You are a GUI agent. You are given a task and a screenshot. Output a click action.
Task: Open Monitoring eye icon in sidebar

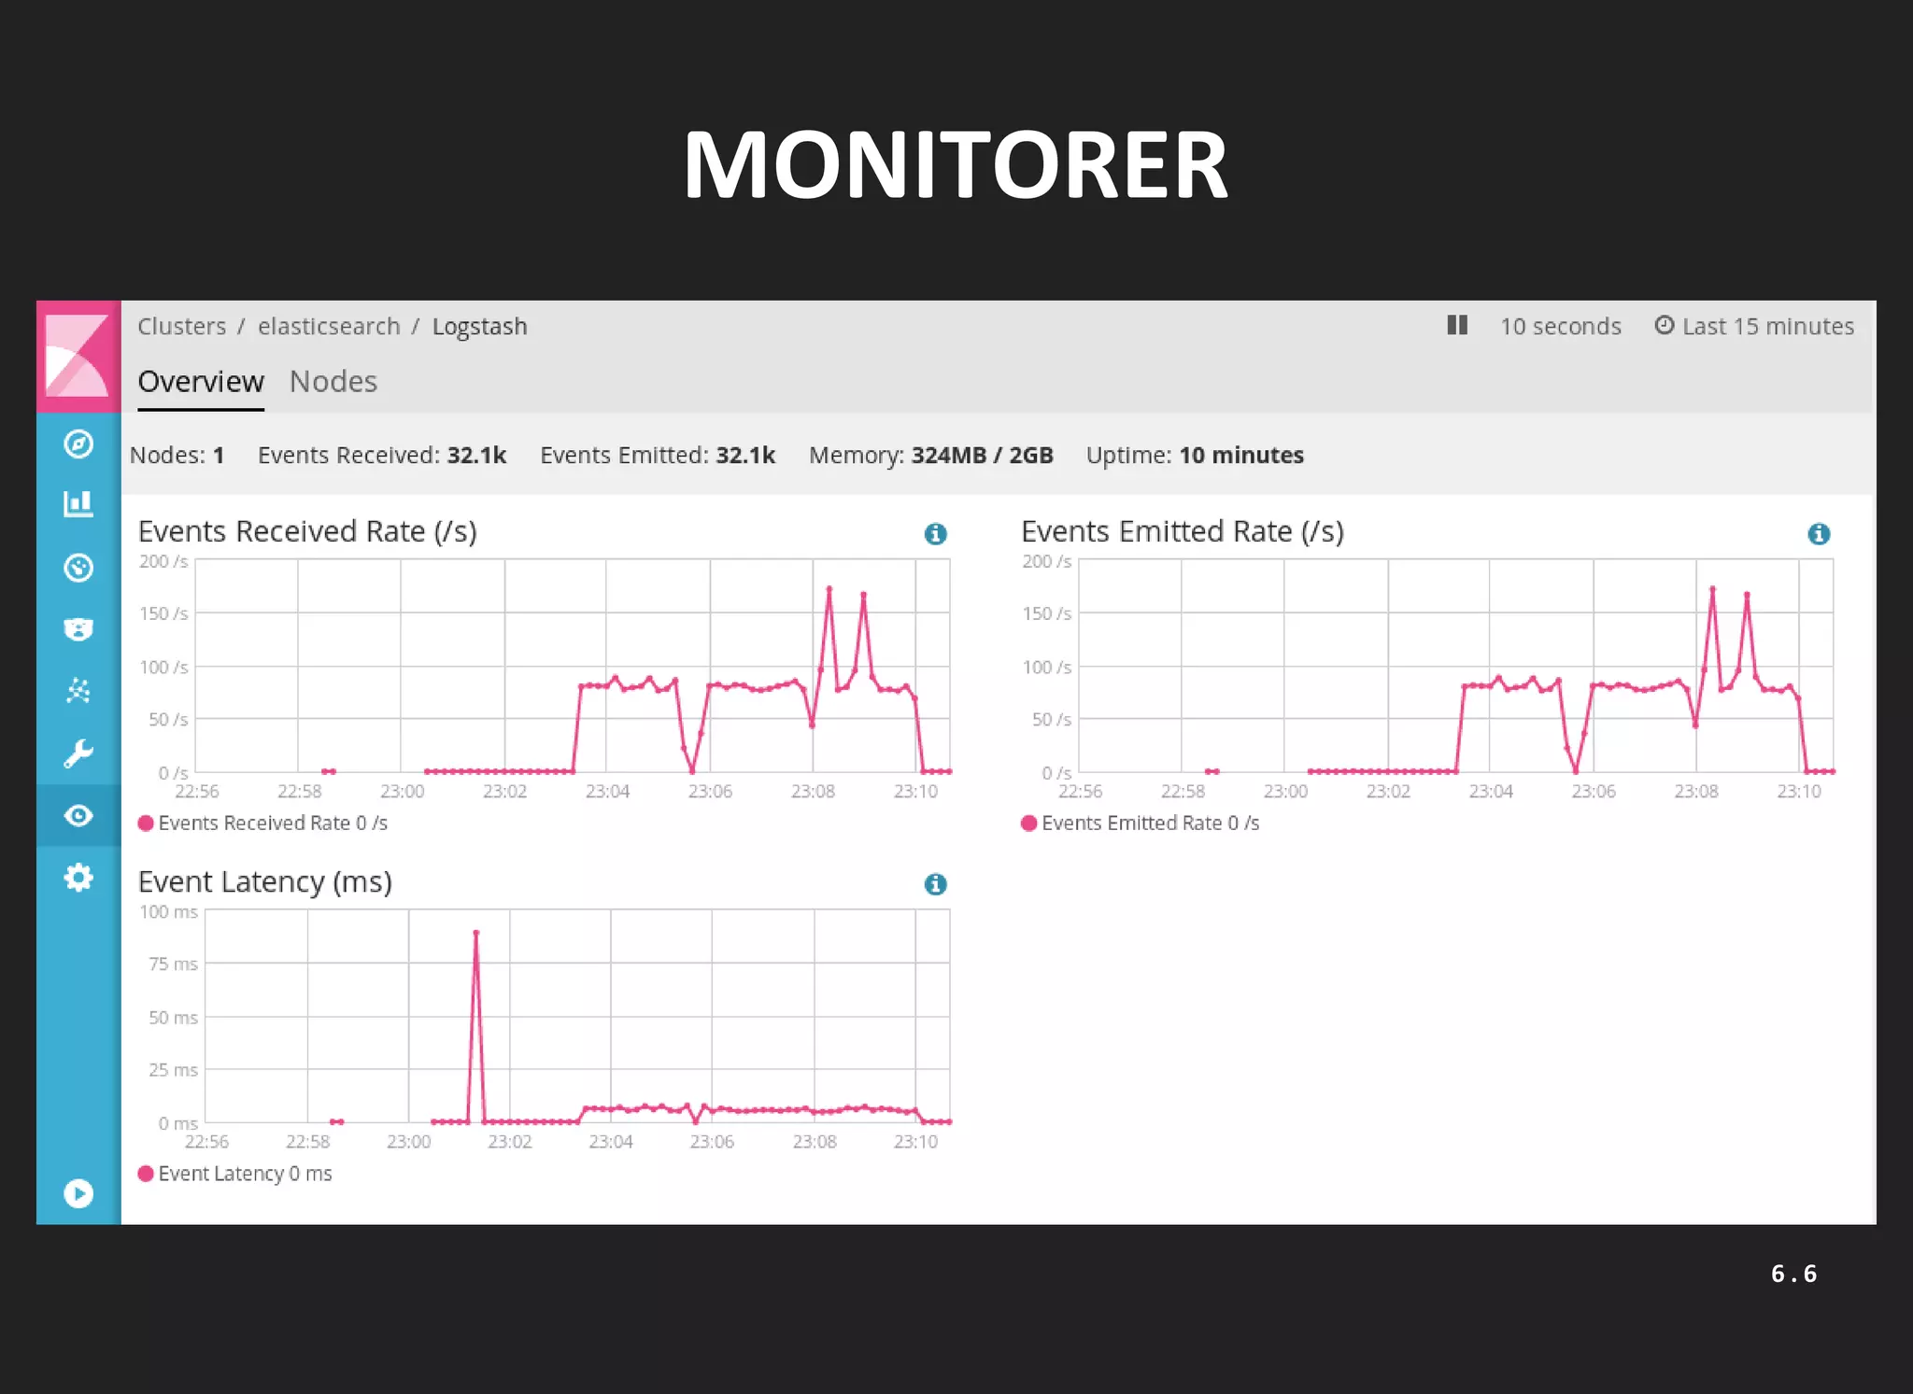tap(78, 816)
